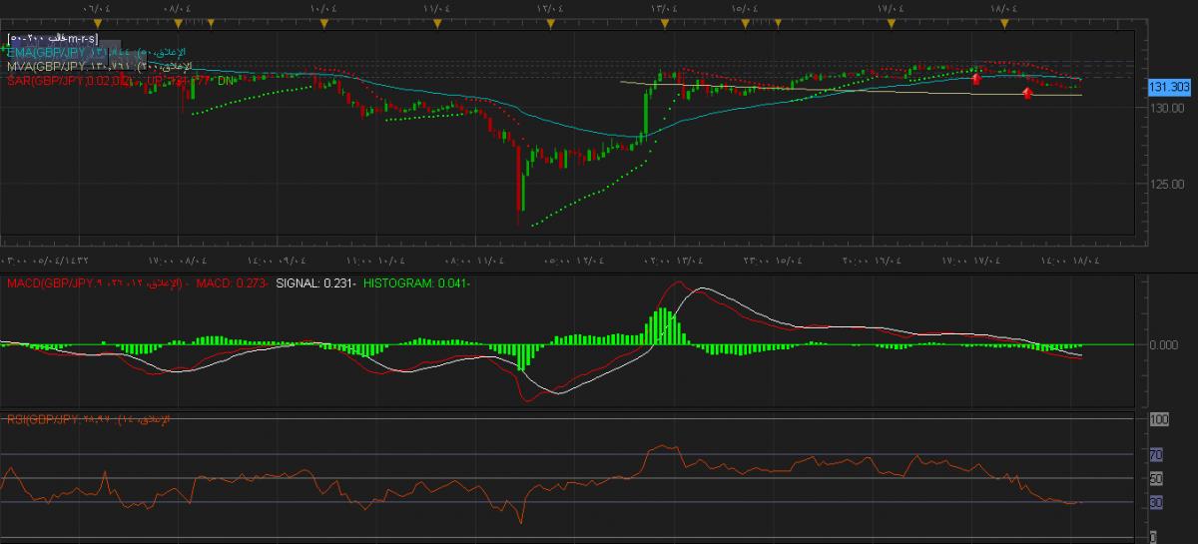
Task: Select the red SAR(GBP/JPY) indicator label
Action: (x=60, y=80)
